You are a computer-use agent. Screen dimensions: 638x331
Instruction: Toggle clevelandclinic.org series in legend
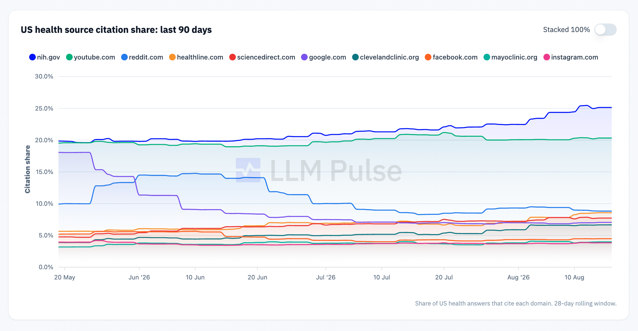click(389, 57)
